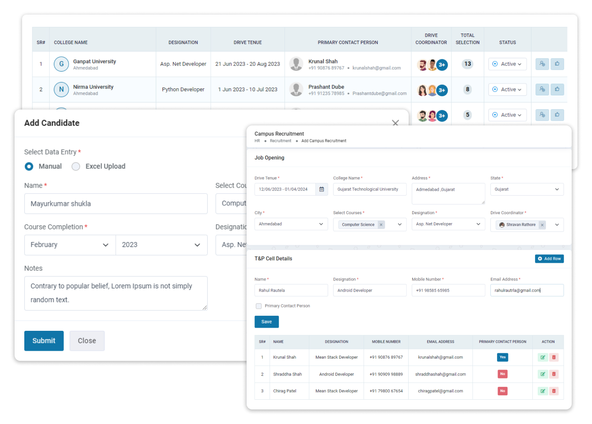Click the Yes badge for Krunal Shah
The width and height of the screenshot is (592, 424).
coord(502,357)
